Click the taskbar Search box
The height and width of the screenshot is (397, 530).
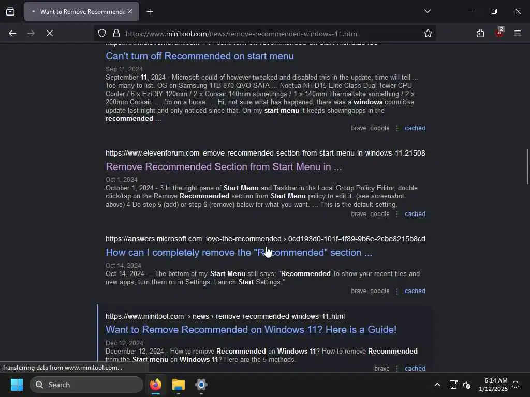(86, 385)
